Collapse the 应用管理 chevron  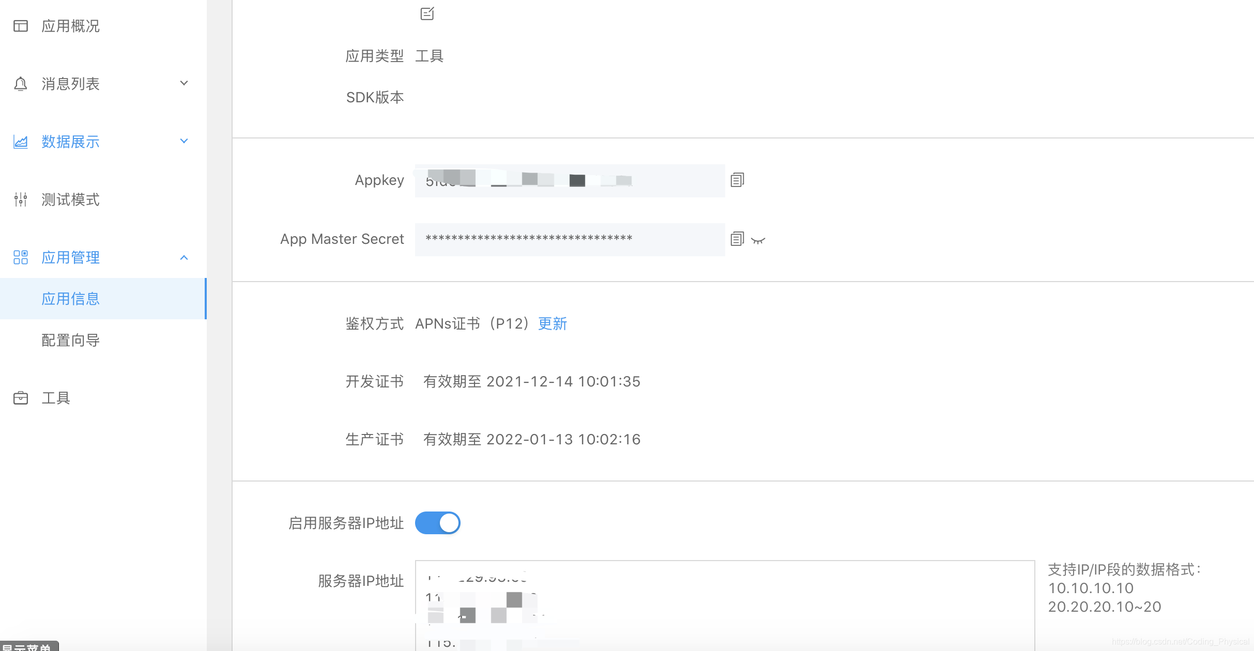coord(184,257)
